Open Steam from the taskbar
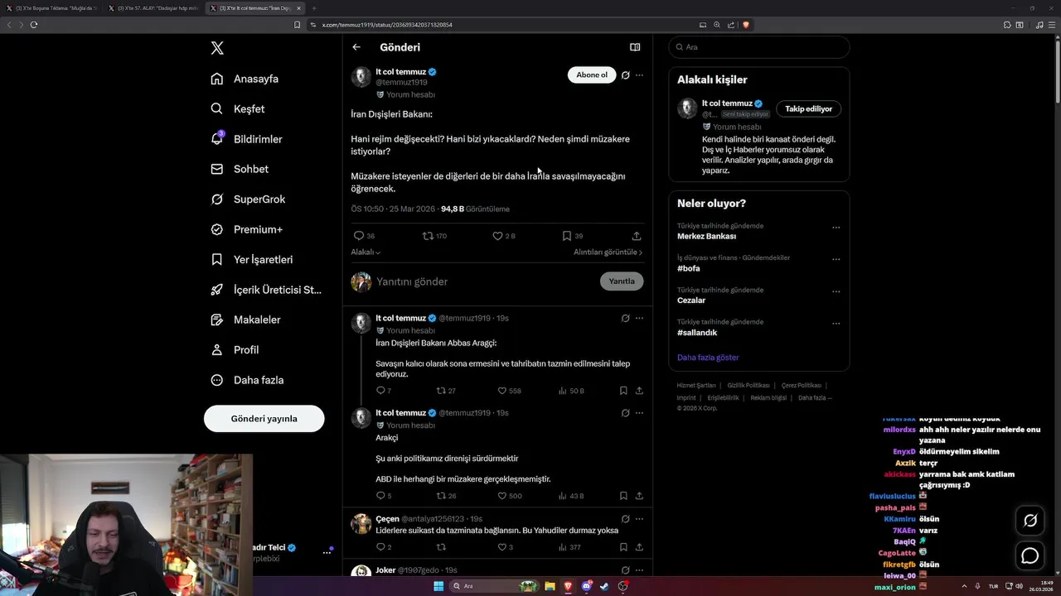The width and height of the screenshot is (1061, 596). (604, 586)
